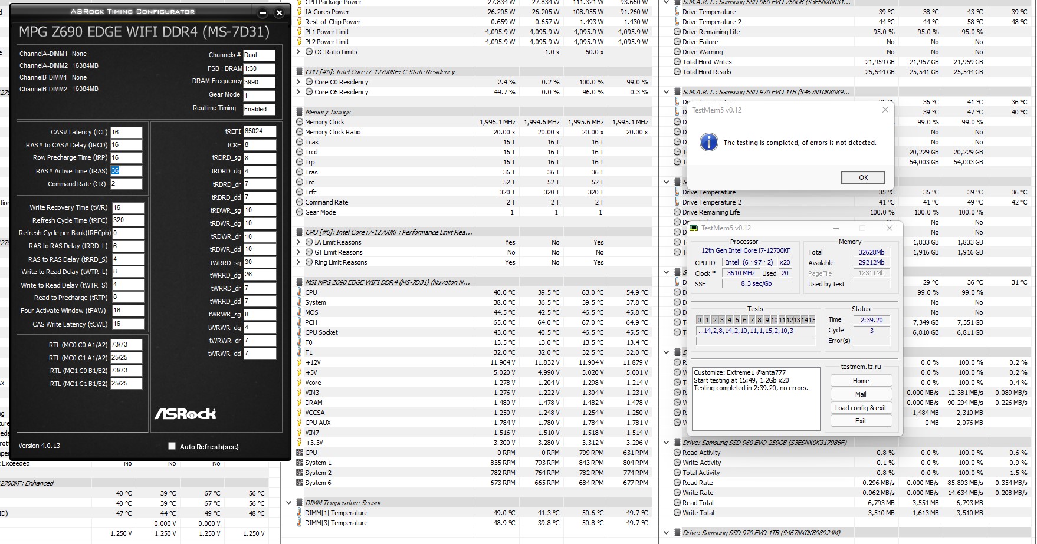Expand the Core C6 Residency row

(x=298, y=92)
